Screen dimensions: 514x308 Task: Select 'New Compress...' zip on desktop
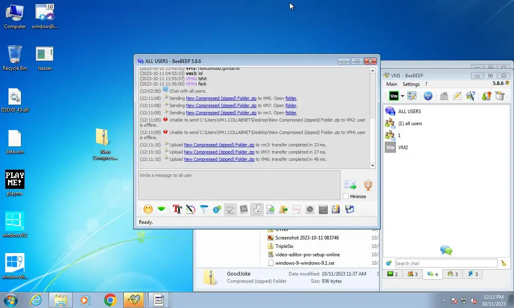[105, 144]
